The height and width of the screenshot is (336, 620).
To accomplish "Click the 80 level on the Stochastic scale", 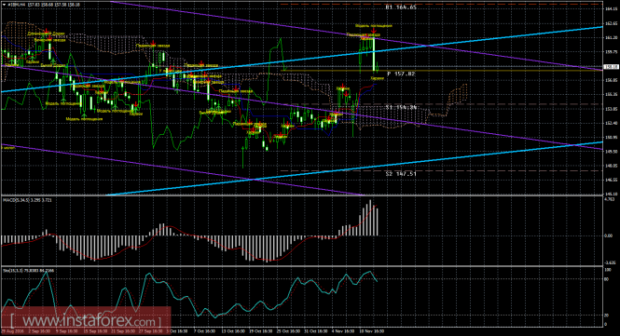I will click(x=607, y=279).
